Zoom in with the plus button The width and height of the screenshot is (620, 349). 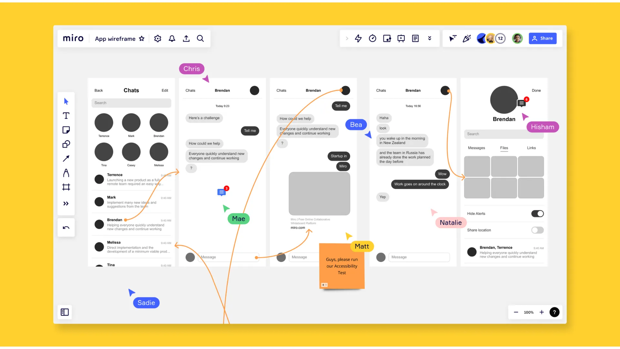point(542,312)
